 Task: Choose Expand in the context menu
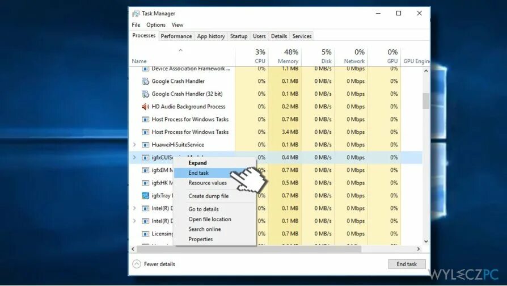click(215, 163)
